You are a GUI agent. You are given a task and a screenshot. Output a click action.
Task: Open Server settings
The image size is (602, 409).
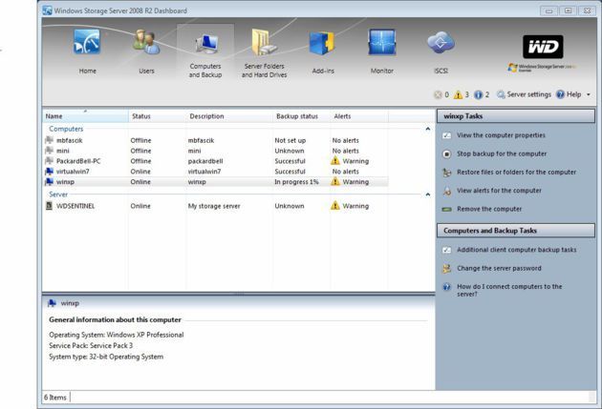point(524,94)
